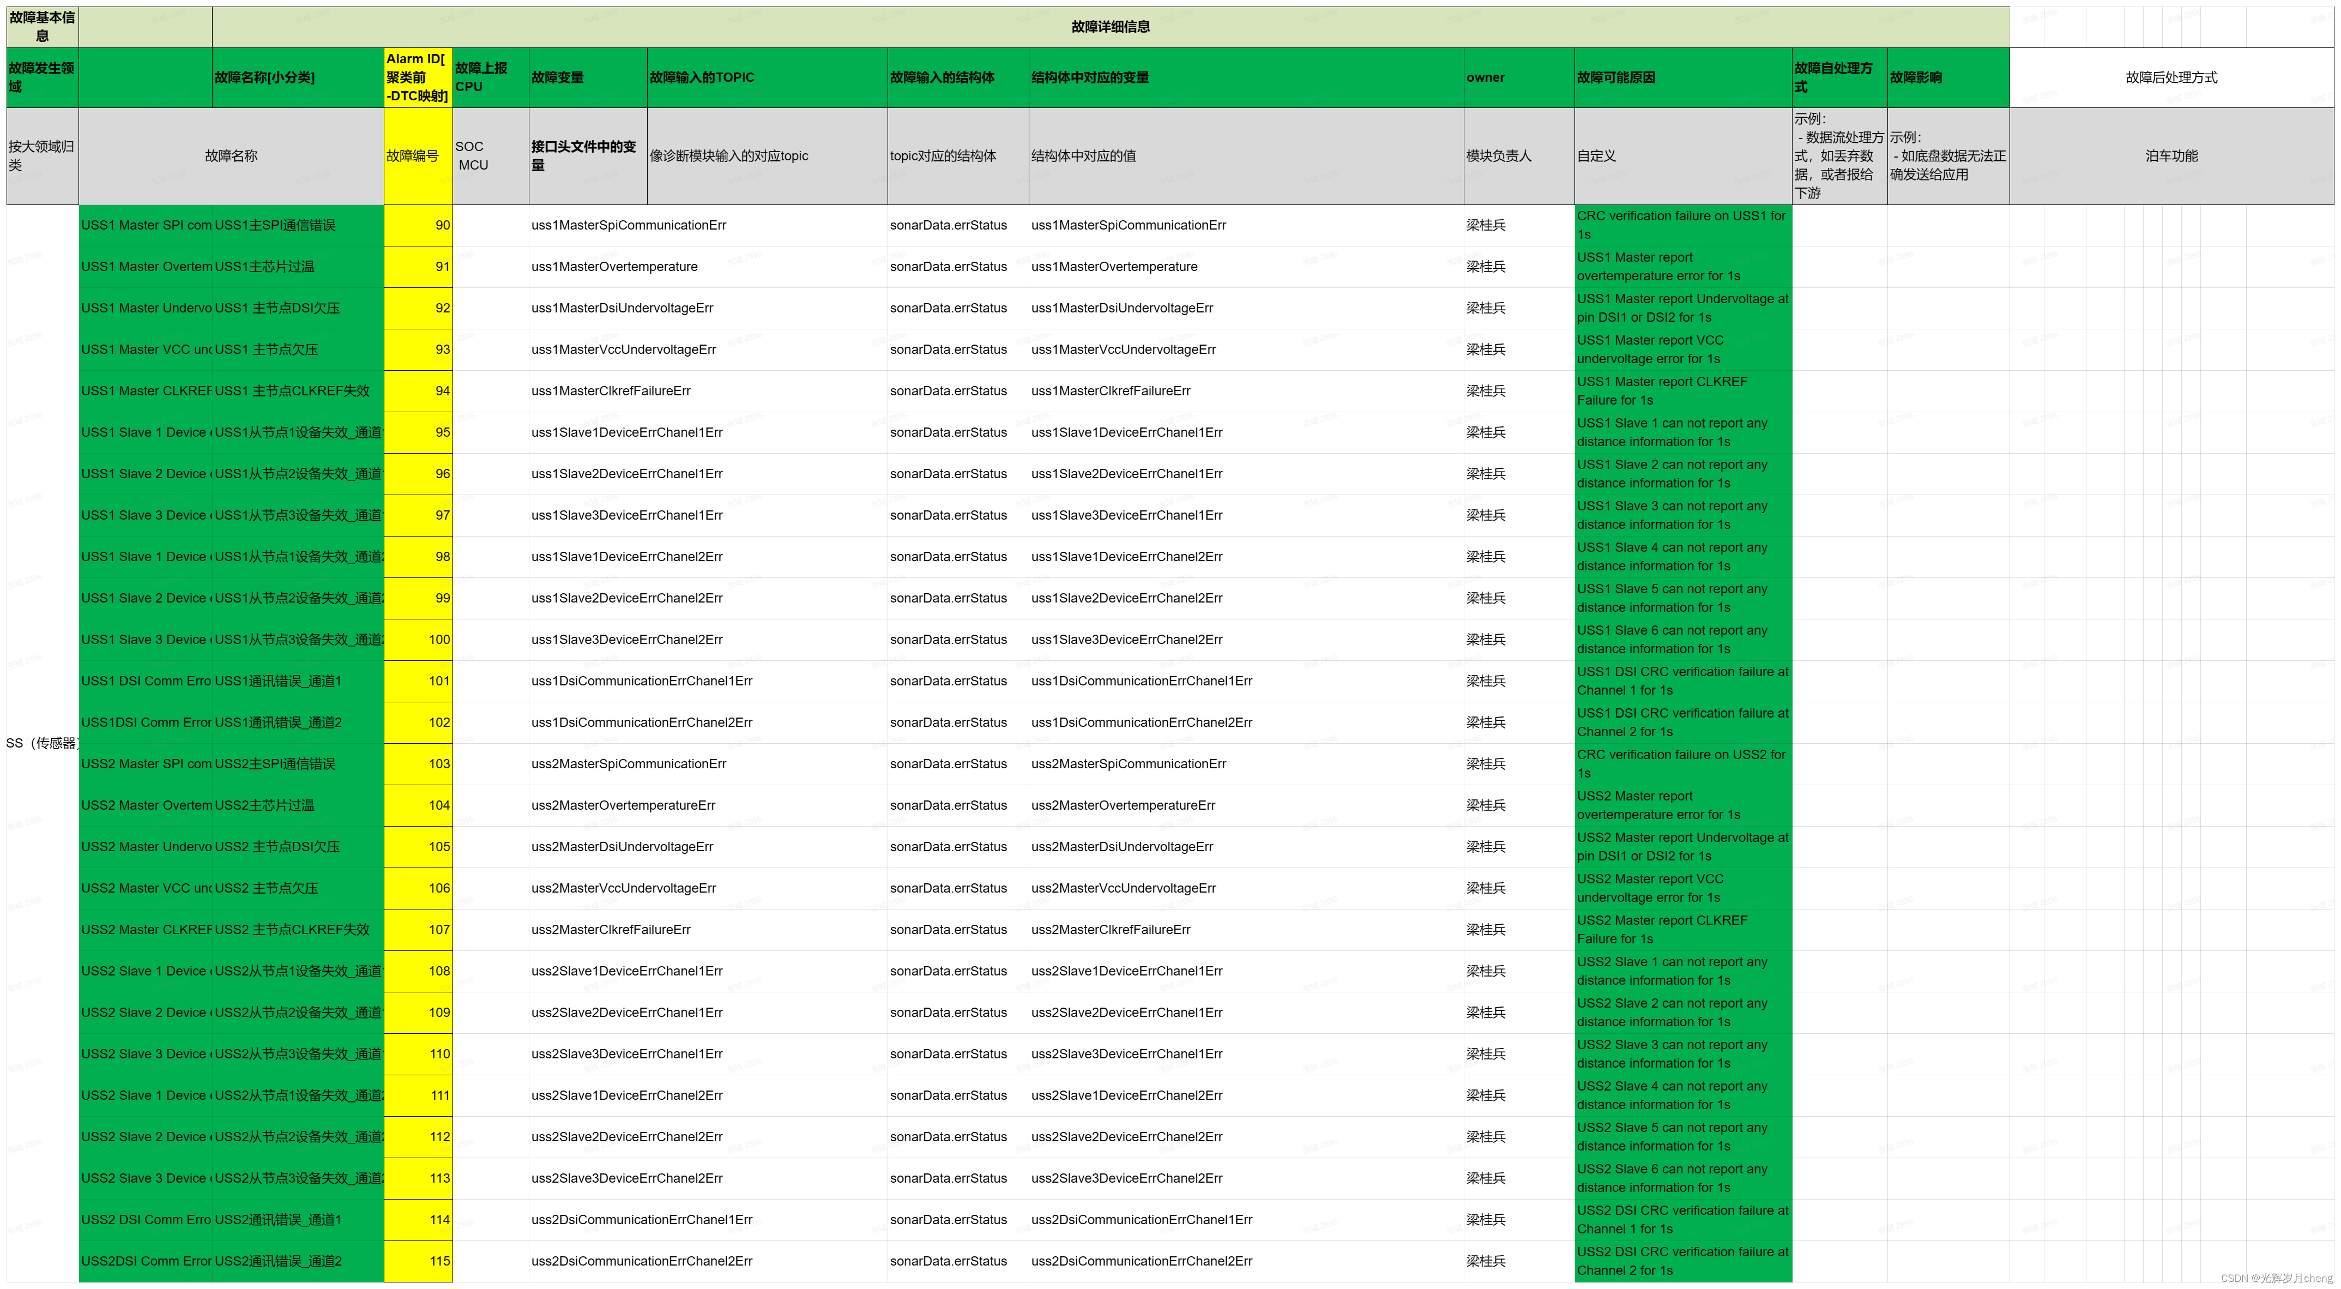Screen dimensions: 2341x1289
Task: Select 'USS1 主节点CLKREF失效' cell
Action: pos(298,392)
